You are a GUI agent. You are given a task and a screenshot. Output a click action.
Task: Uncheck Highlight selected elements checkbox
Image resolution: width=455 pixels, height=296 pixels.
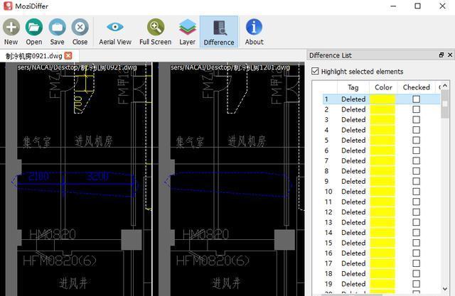tap(316, 71)
